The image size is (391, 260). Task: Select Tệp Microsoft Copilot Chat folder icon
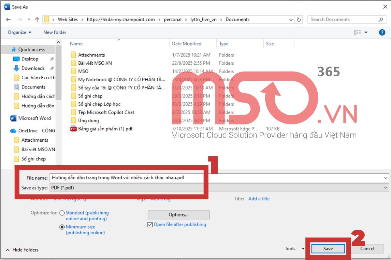[73, 112]
